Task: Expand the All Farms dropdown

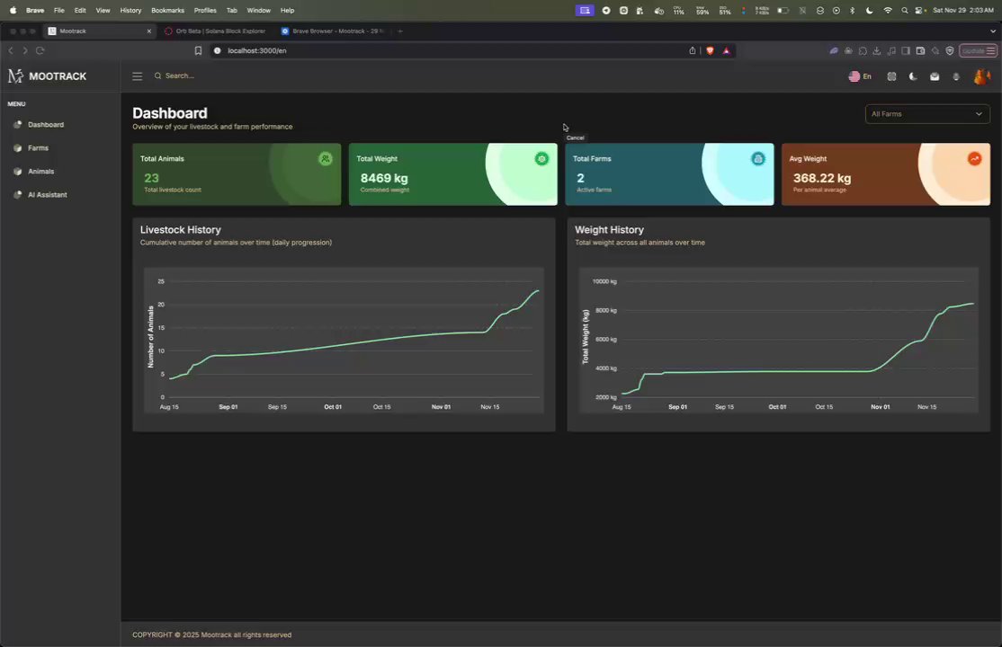Action: coord(927,114)
